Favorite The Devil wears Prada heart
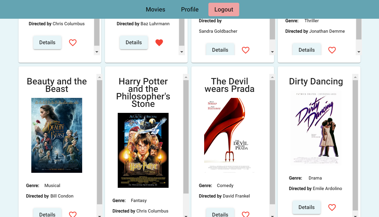The width and height of the screenshot is (379, 217). (245, 214)
